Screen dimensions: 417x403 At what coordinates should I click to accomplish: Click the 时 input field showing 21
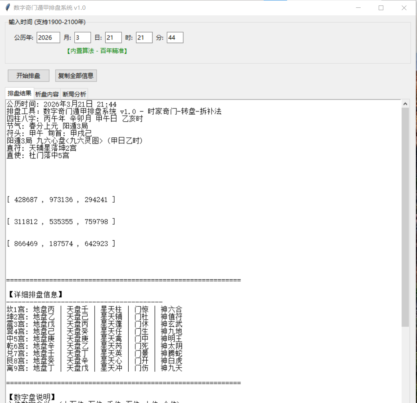point(144,38)
